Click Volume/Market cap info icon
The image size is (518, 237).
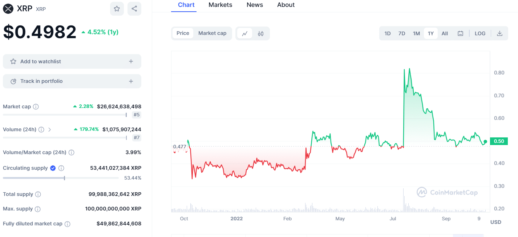(x=72, y=153)
